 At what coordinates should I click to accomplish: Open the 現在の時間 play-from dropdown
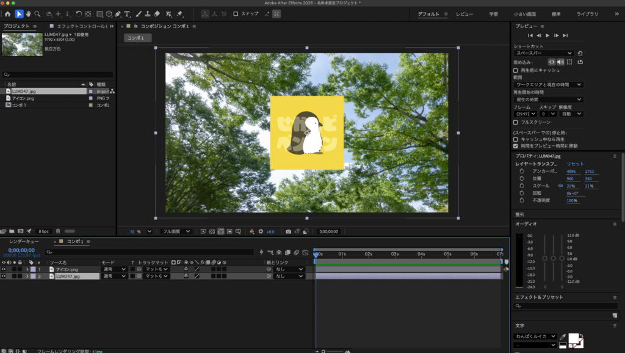click(x=549, y=100)
